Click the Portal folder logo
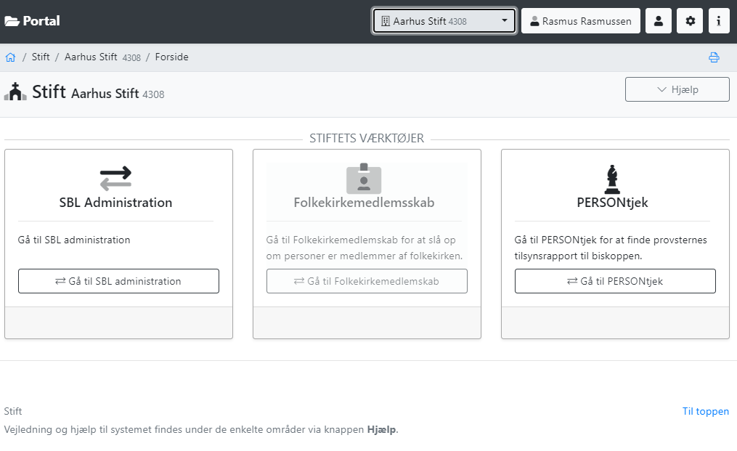The width and height of the screenshot is (737, 451). point(32,21)
